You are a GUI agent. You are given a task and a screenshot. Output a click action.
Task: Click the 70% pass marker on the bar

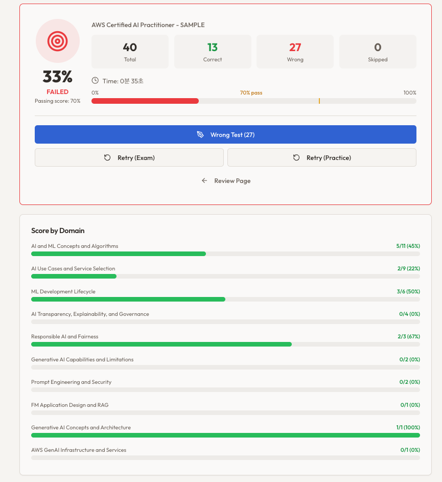tap(319, 101)
